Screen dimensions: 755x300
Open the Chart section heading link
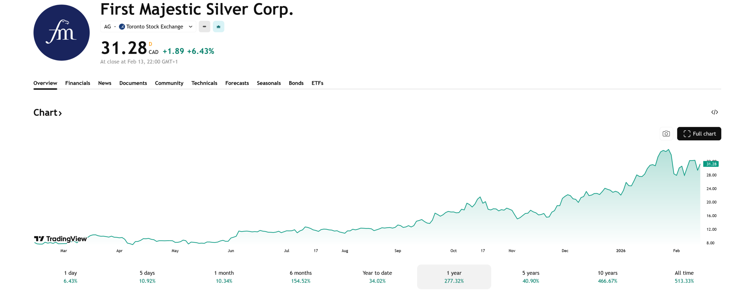[x=47, y=112]
